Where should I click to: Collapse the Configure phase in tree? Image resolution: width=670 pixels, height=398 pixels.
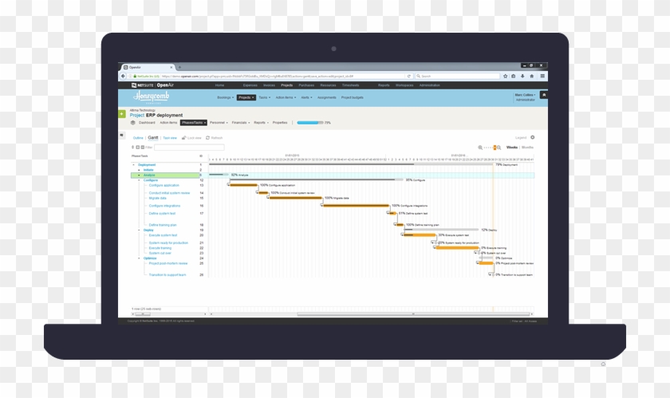(139, 180)
